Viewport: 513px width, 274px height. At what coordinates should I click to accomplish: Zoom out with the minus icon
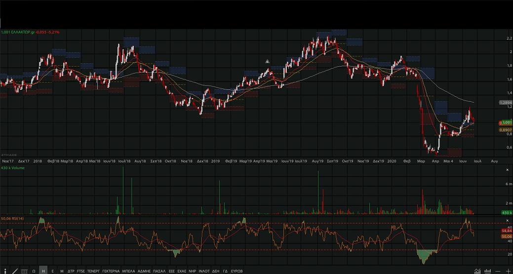point(498,271)
